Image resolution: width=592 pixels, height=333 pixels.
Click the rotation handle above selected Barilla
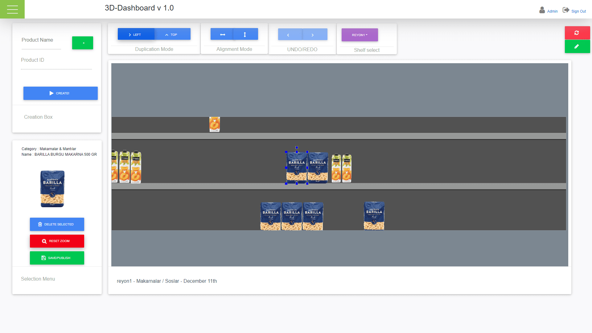pyautogui.click(x=297, y=147)
